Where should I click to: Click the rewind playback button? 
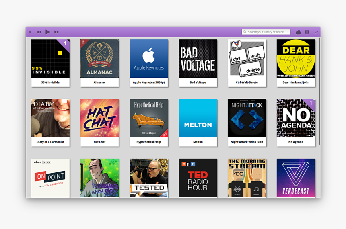39,32
